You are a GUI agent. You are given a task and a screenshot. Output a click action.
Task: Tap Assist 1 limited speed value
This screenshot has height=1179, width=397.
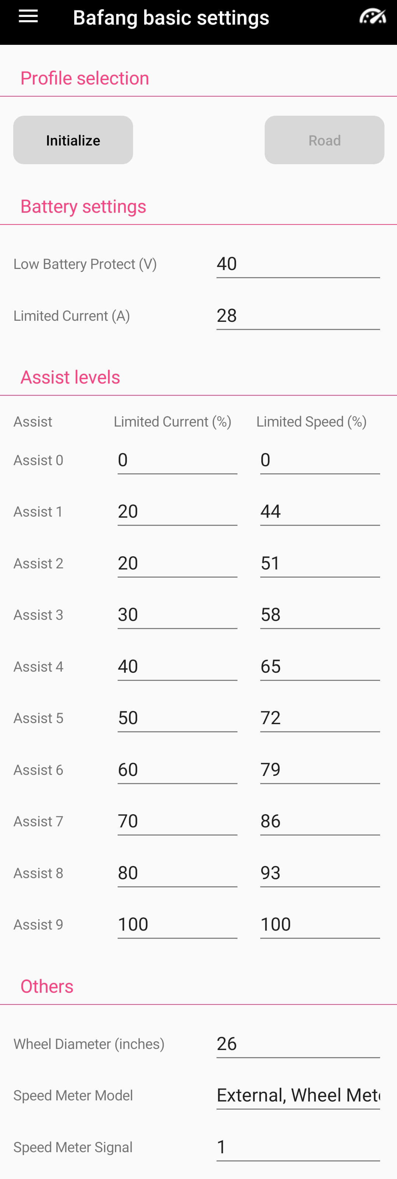[x=319, y=511]
